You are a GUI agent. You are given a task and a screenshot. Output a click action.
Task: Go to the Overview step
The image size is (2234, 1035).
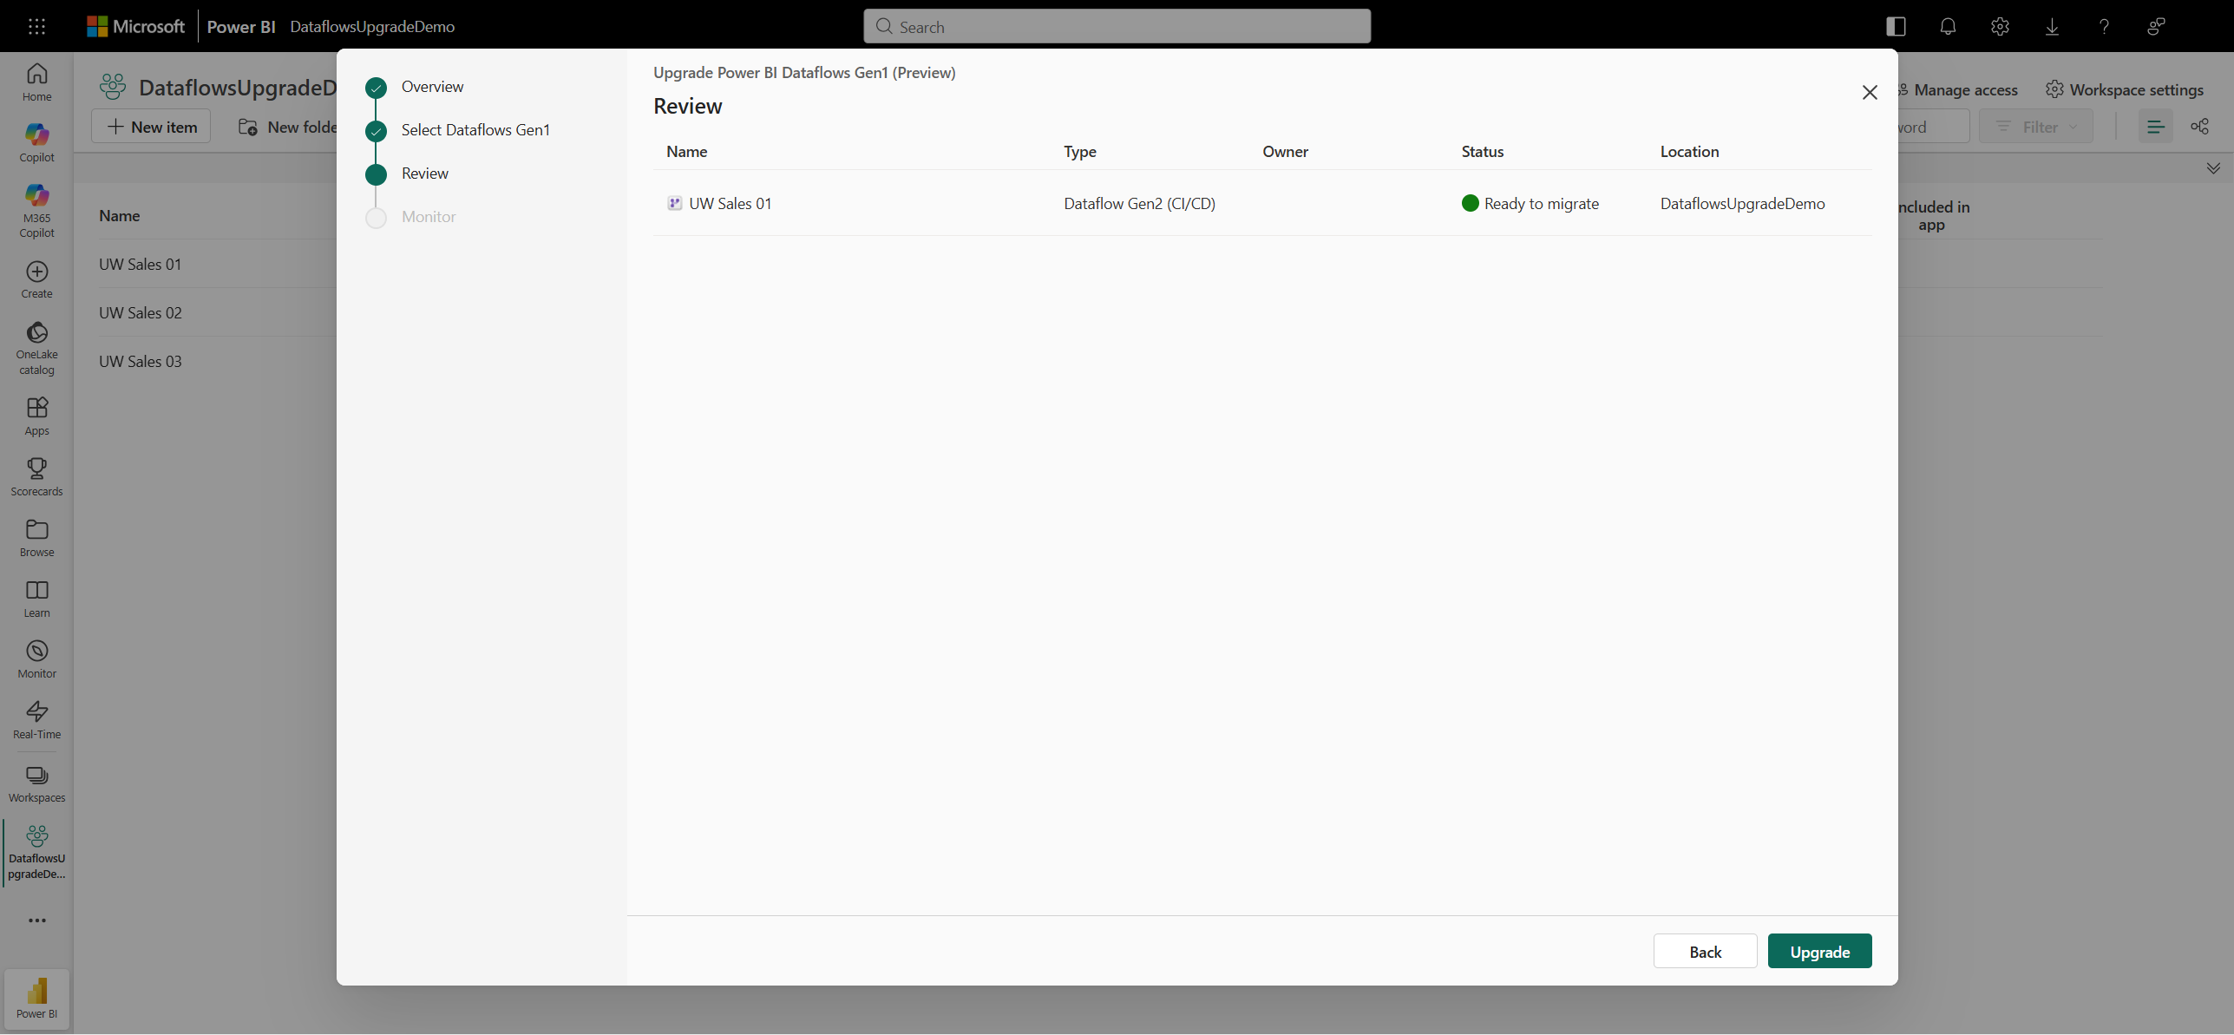pyautogui.click(x=432, y=86)
